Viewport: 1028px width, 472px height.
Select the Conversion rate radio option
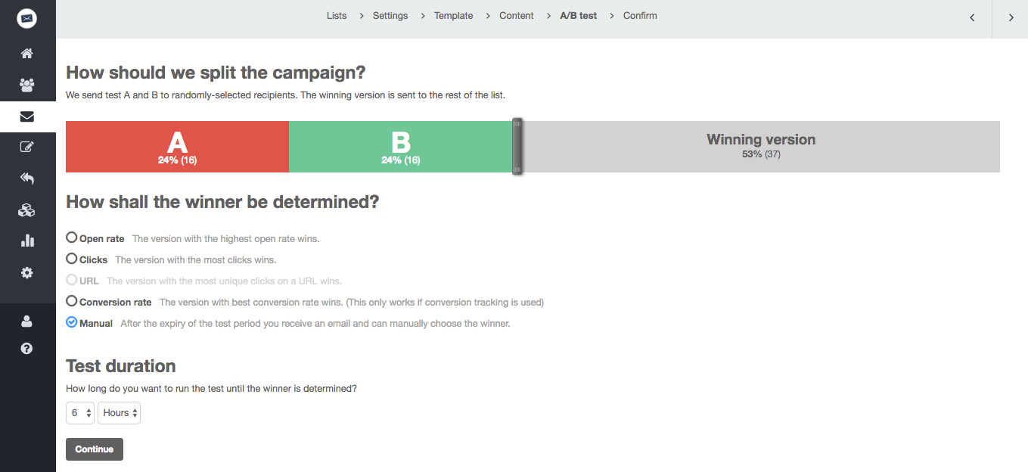point(71,301)
